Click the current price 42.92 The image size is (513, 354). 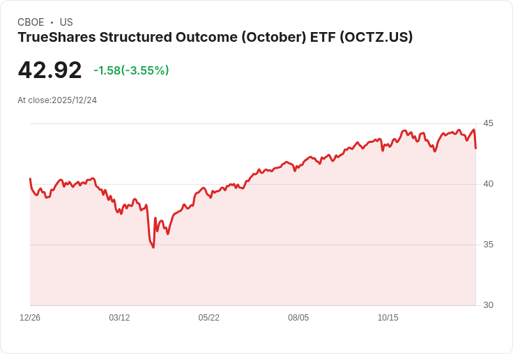point(49,70)
